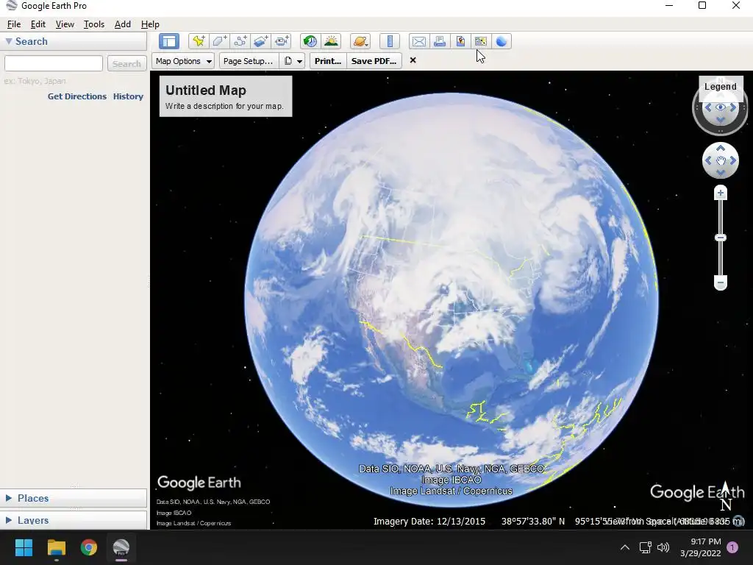
Task: Select the Add Path tool
Action: click(240, 41)
